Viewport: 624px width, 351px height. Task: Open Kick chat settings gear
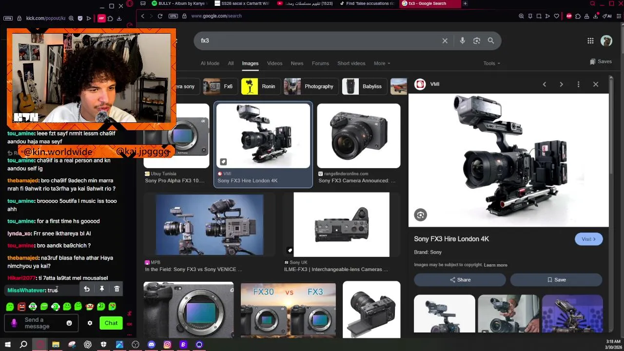(x=90, y=323)
